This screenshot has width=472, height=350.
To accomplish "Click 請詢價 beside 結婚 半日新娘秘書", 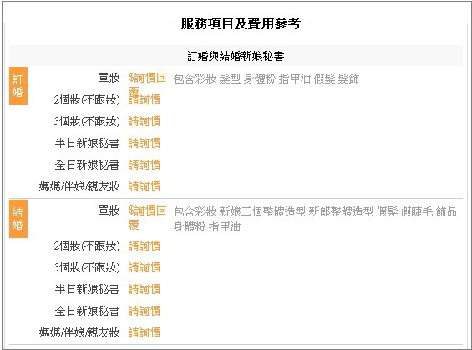I will coord(145,289).
